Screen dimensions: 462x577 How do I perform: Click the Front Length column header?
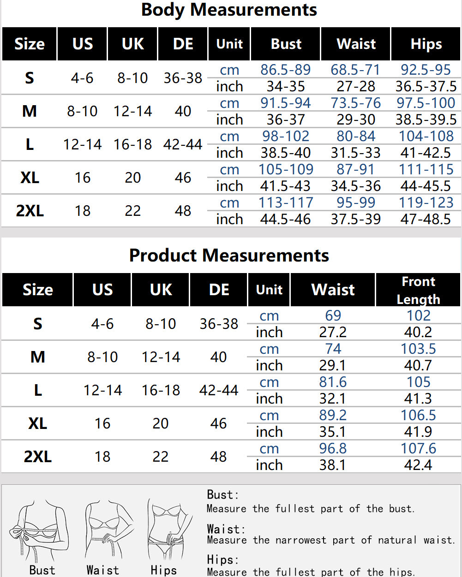click(418, 290)
